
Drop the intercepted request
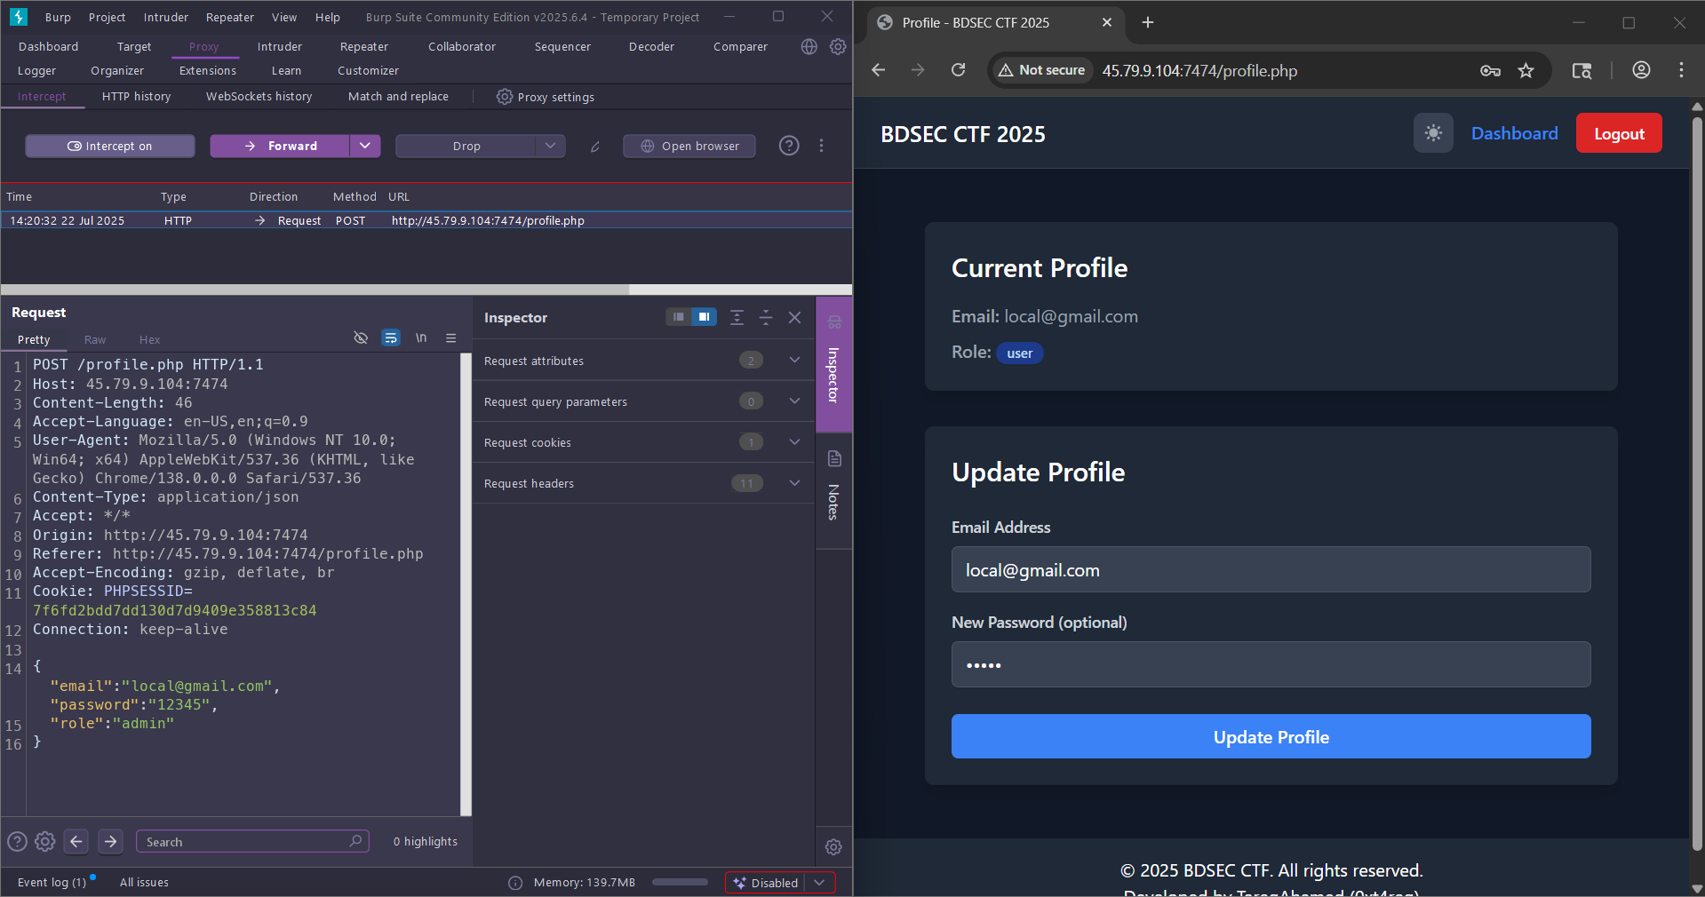point(466,146)
